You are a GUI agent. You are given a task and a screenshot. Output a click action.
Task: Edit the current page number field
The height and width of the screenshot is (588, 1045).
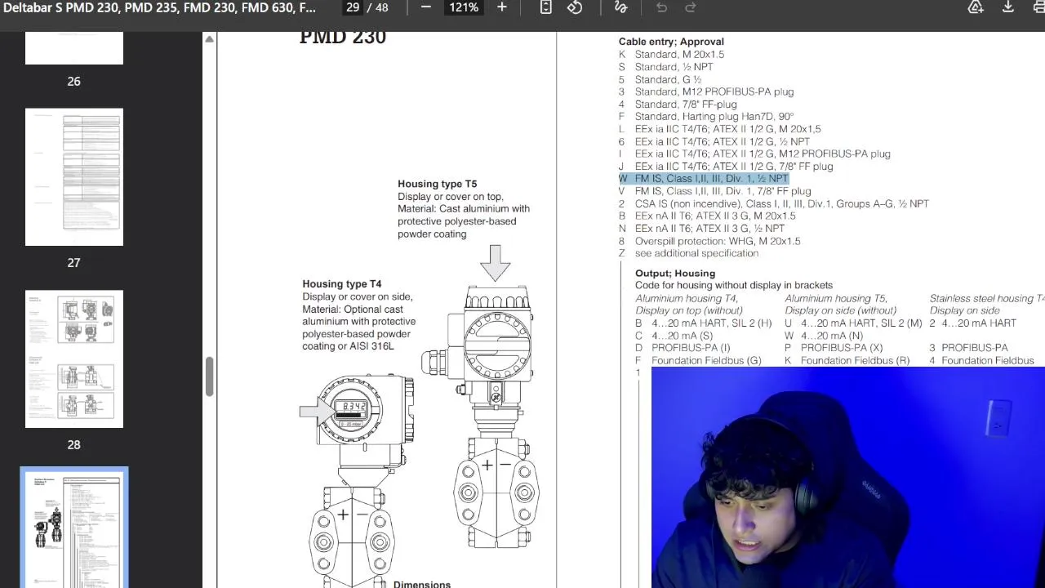tap(353, 7)
